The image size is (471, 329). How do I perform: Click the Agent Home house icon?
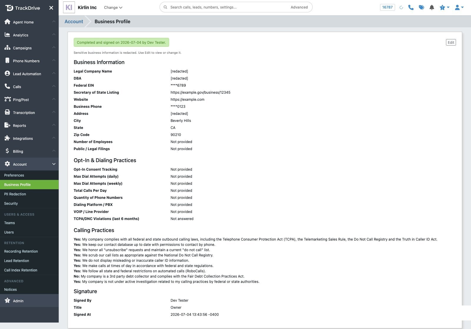7,22
